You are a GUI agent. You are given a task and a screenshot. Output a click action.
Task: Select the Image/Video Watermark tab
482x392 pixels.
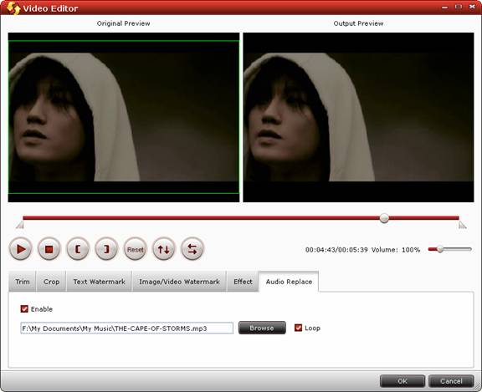179,281
